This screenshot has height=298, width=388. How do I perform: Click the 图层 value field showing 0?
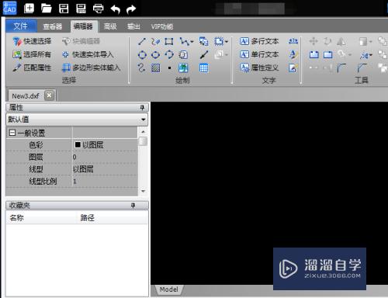[105, 157]
